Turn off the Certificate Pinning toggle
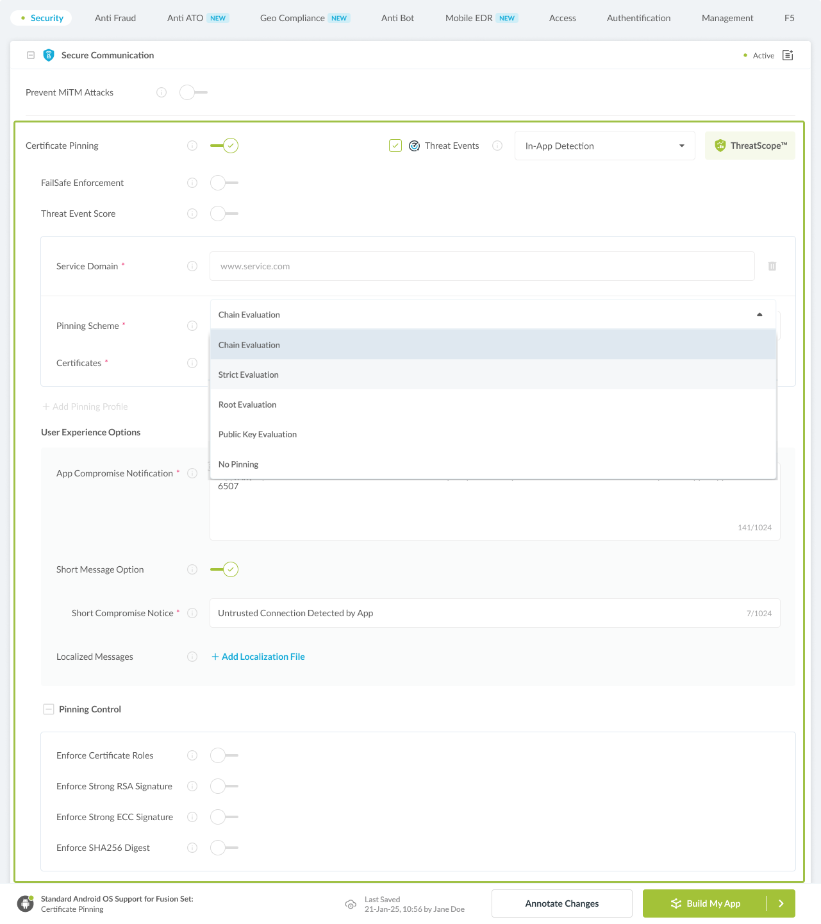The image size is (821, 924). pos(224,146)
